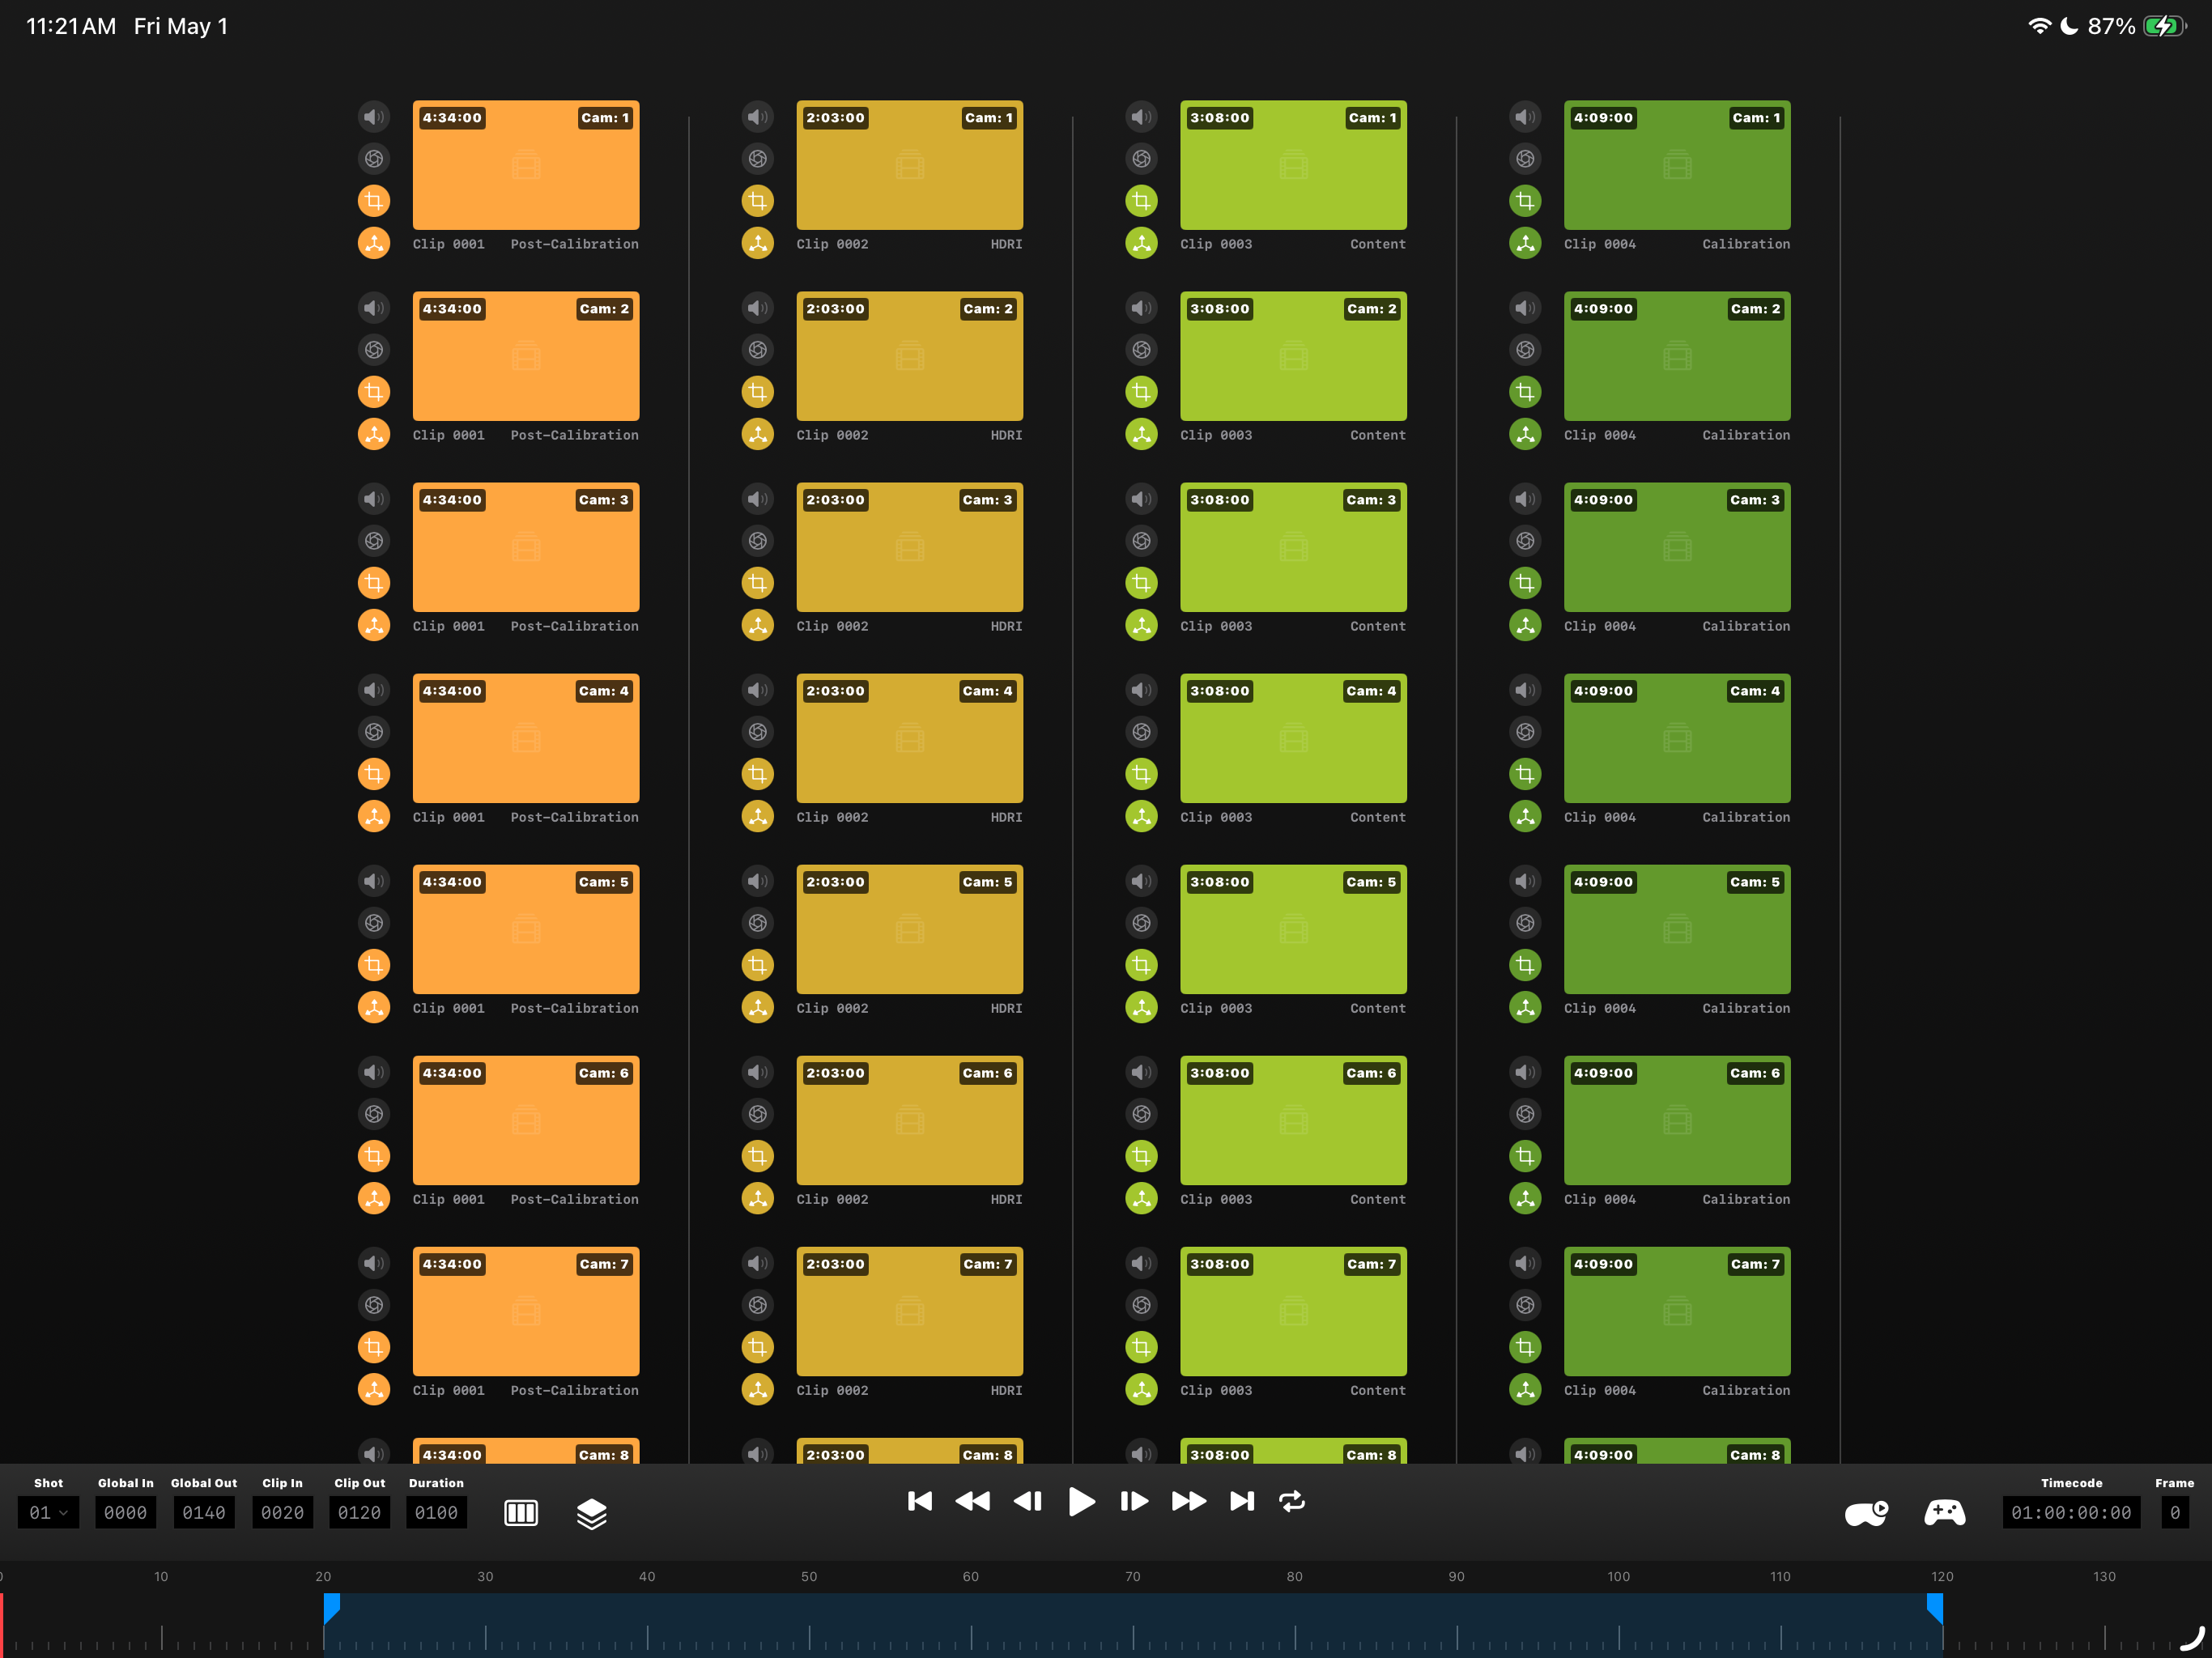Step back one frame
This screenshot has height=1658, width=2212.
[x=1028, y=1501]
